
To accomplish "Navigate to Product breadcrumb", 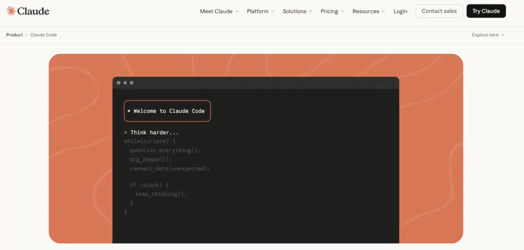I will click(14, 35).
